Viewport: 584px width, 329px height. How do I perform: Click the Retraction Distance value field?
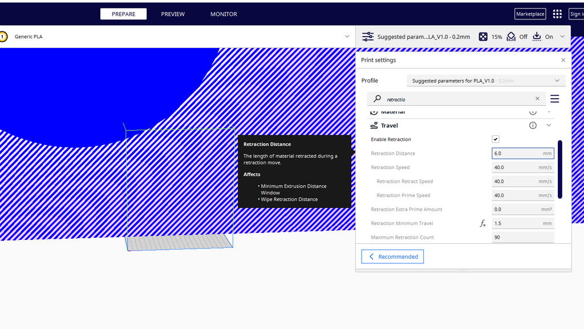(523, 153)
